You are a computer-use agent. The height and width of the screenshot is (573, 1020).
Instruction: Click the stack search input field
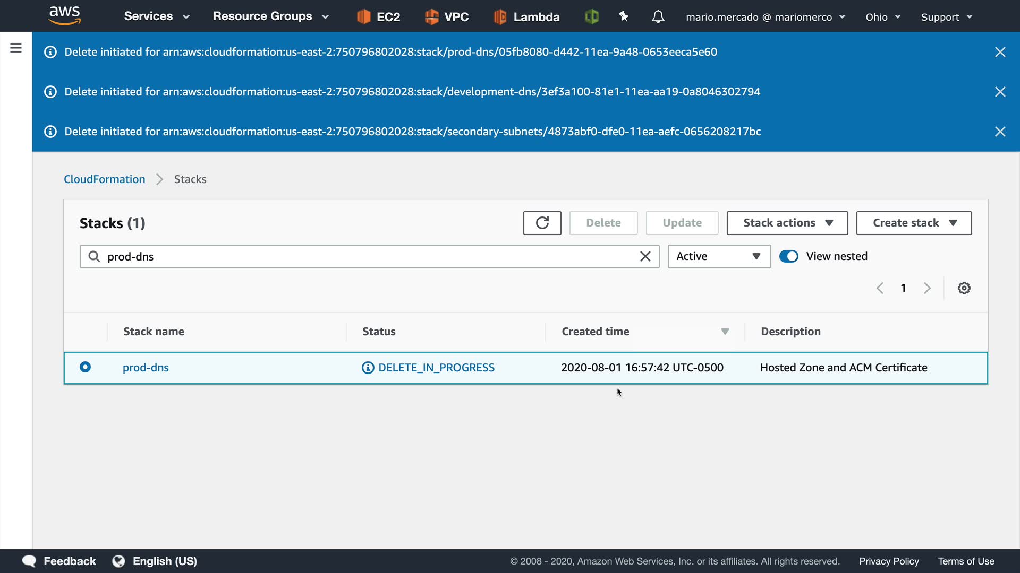coord(367,257)
